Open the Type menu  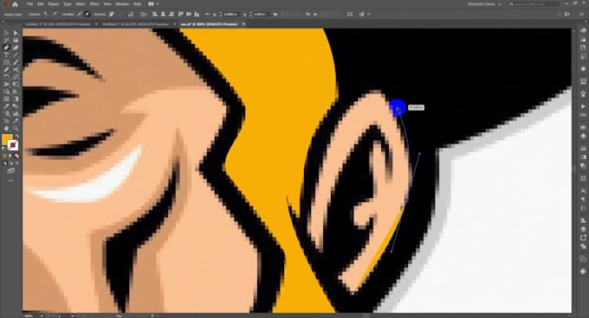pyautogui.click(x=68, y=3)
